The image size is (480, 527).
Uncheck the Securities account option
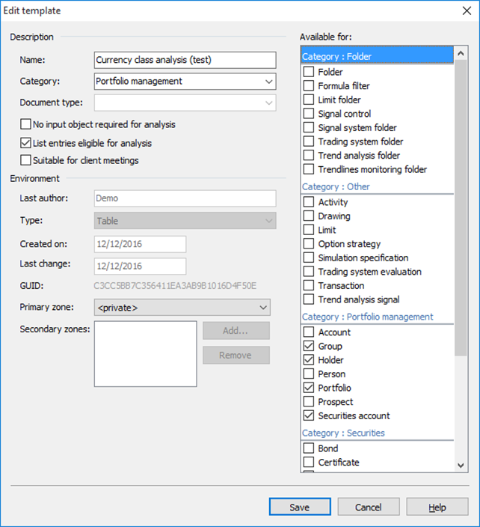(309, 415)
